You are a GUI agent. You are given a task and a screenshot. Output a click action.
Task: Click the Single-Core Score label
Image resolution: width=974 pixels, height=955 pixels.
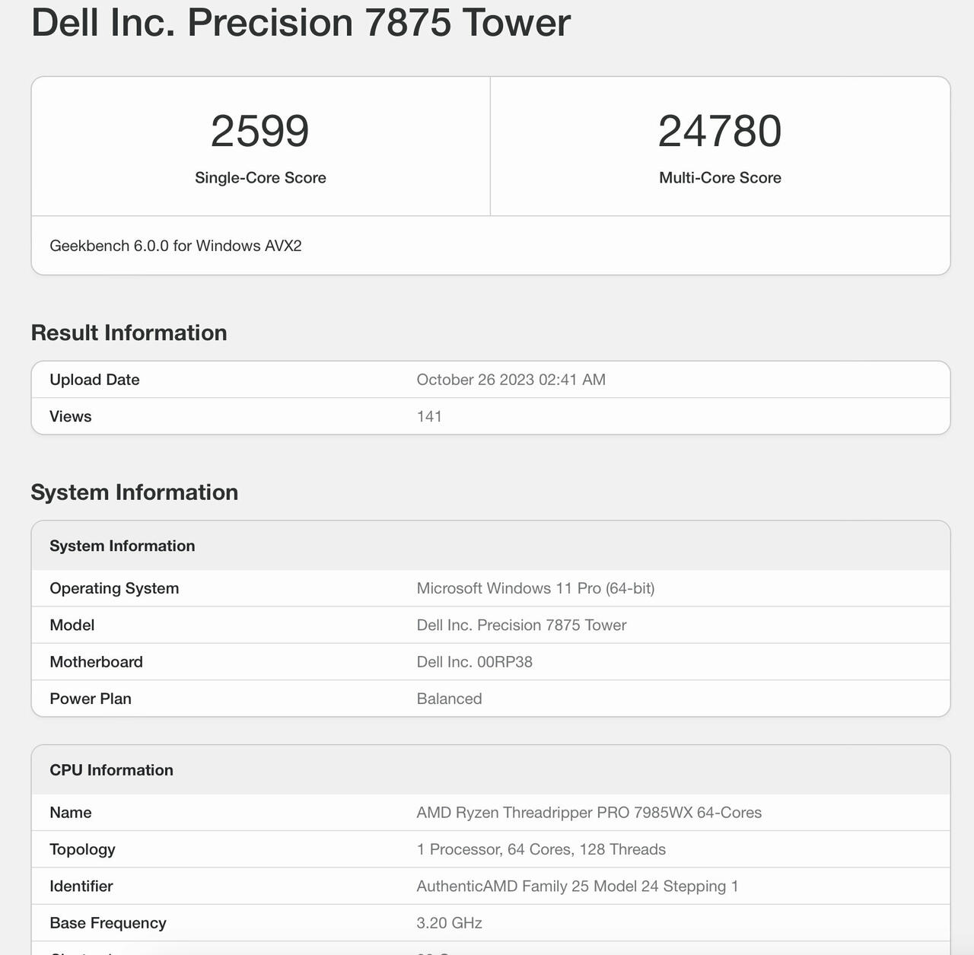(x=260, y=177)
